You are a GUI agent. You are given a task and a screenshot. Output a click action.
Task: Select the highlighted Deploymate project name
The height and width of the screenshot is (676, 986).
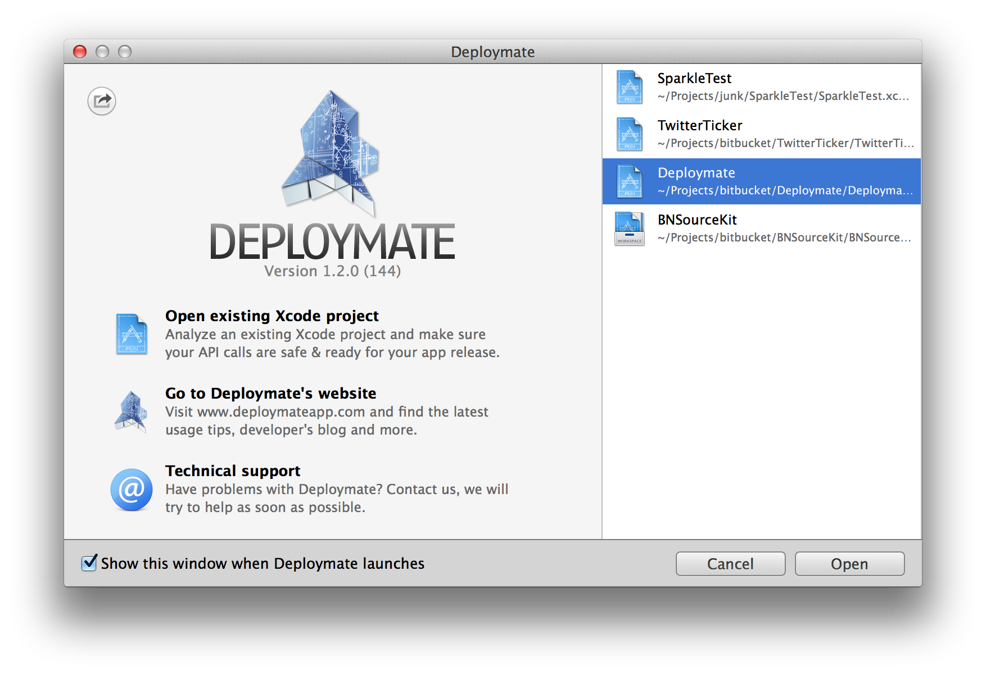[x=696, y=172]
